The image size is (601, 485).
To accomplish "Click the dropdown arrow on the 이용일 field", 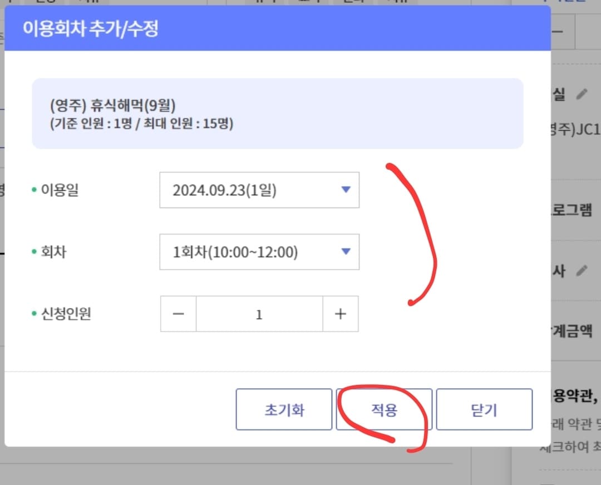I will [345, 190].
